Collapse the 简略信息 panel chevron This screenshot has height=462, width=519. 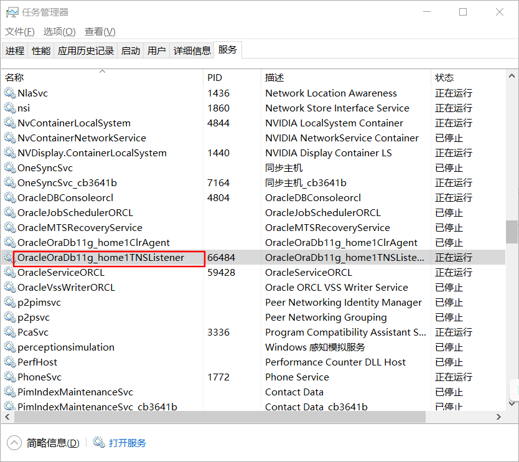click(12, 443)
